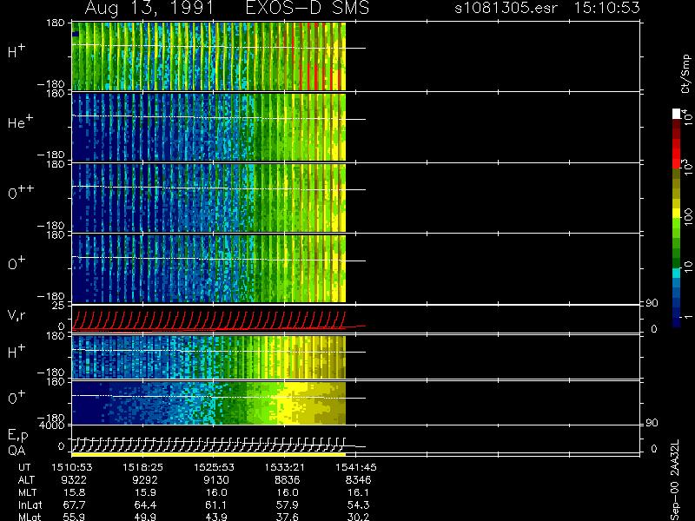Click the 'InLat' row header
The image size is (695, 521).
point(30,505)
